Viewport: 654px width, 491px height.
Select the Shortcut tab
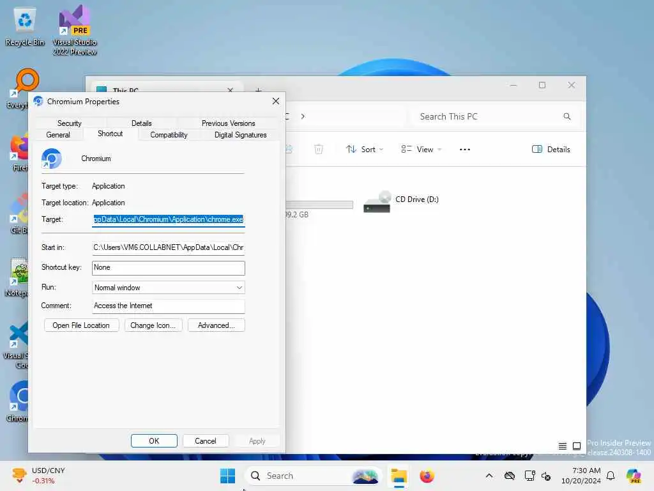[110, 134]
